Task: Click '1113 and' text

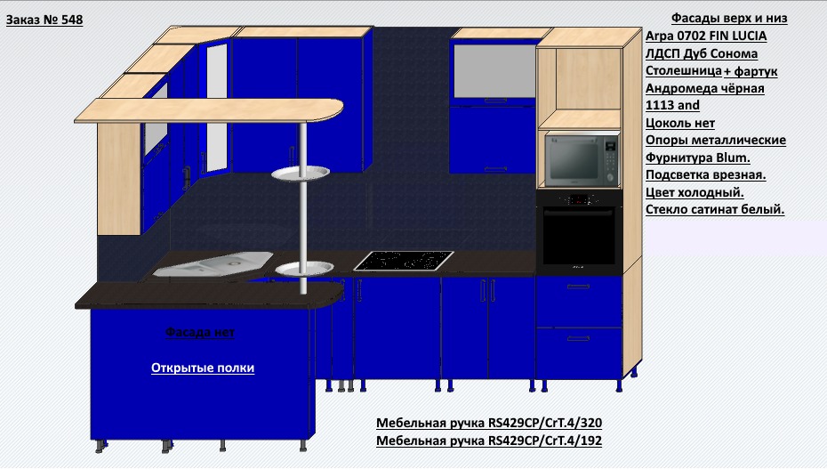Action: 672,105
